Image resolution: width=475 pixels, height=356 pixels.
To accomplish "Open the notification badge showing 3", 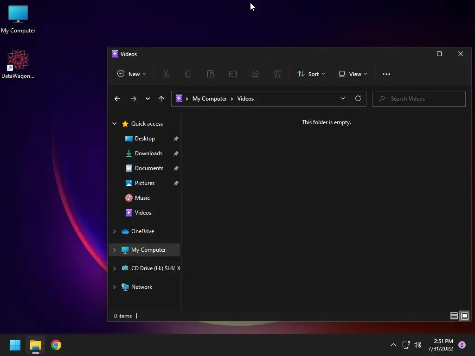I will click(462, 345).
